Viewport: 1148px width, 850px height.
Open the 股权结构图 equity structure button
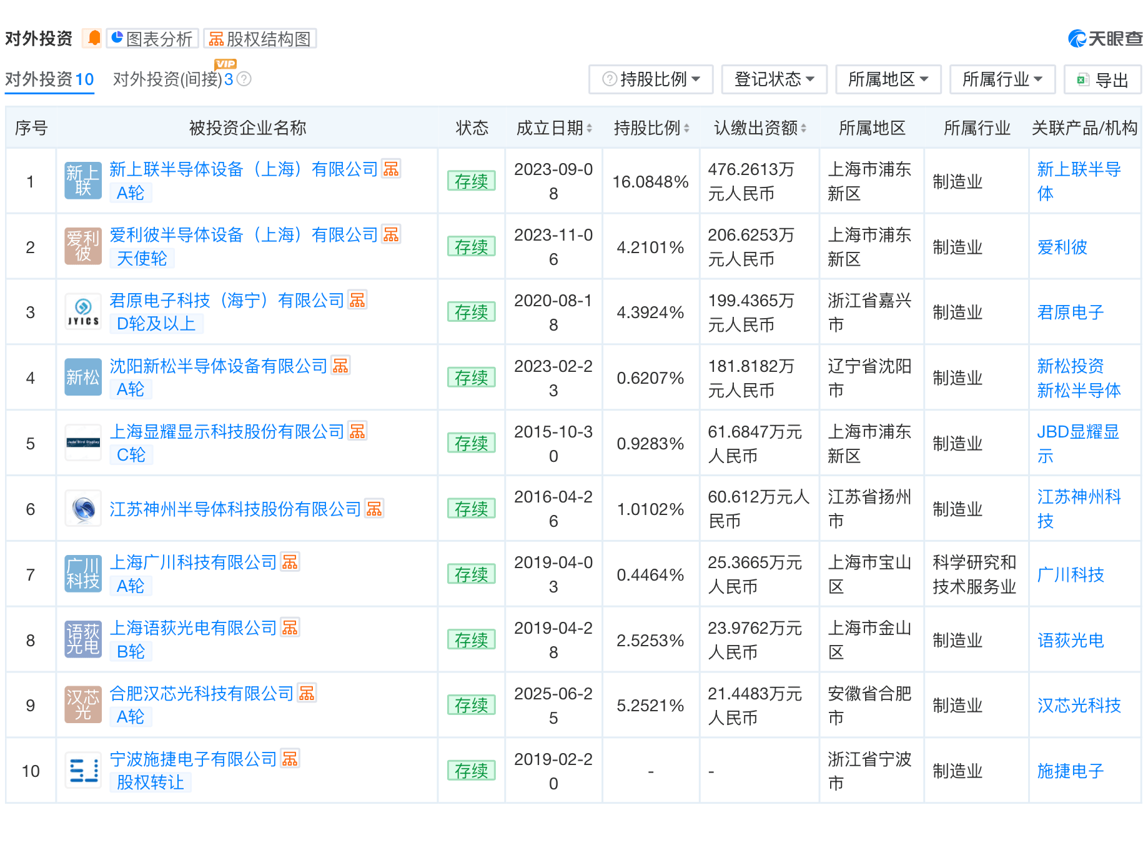(260, 39)
